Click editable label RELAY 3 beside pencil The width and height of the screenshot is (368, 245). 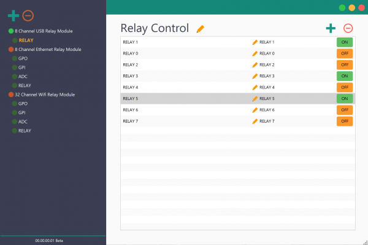pyautogui.click(x=267, y=76)
